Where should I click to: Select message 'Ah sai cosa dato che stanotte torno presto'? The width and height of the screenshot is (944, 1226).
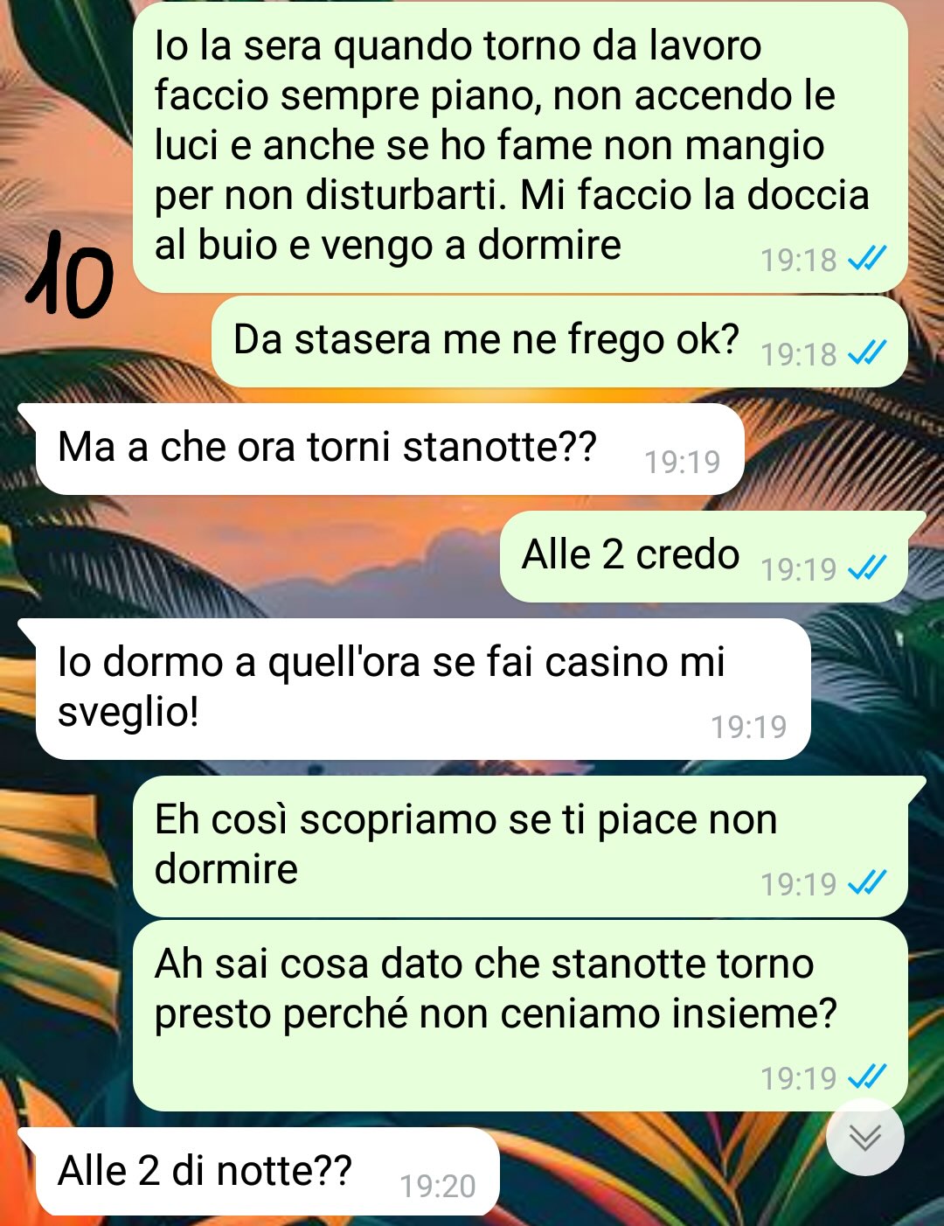point(520,1015)
